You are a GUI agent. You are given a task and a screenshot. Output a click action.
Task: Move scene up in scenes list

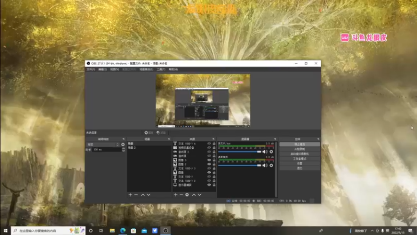pos(143,195)
